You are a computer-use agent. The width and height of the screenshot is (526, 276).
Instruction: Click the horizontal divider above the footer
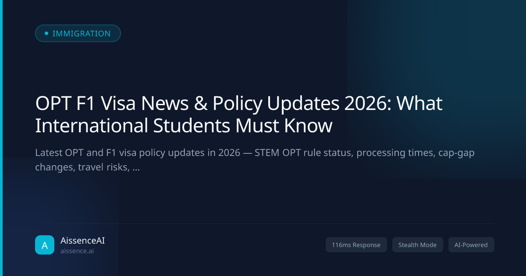click(x=265, y=223)
